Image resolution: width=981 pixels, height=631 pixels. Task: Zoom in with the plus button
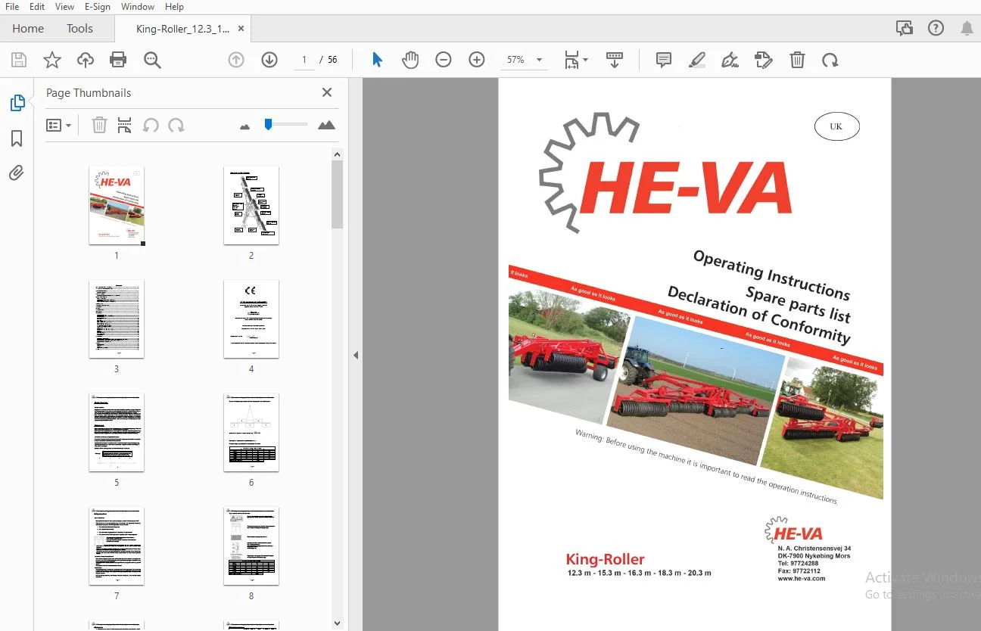pyautogui.click(x=477, y=60)
